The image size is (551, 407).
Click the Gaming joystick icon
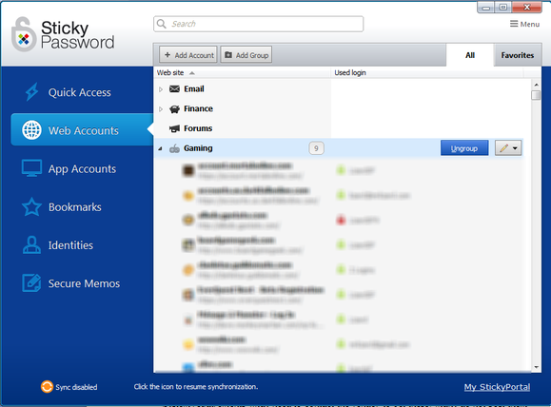click(x=174, y=148)
